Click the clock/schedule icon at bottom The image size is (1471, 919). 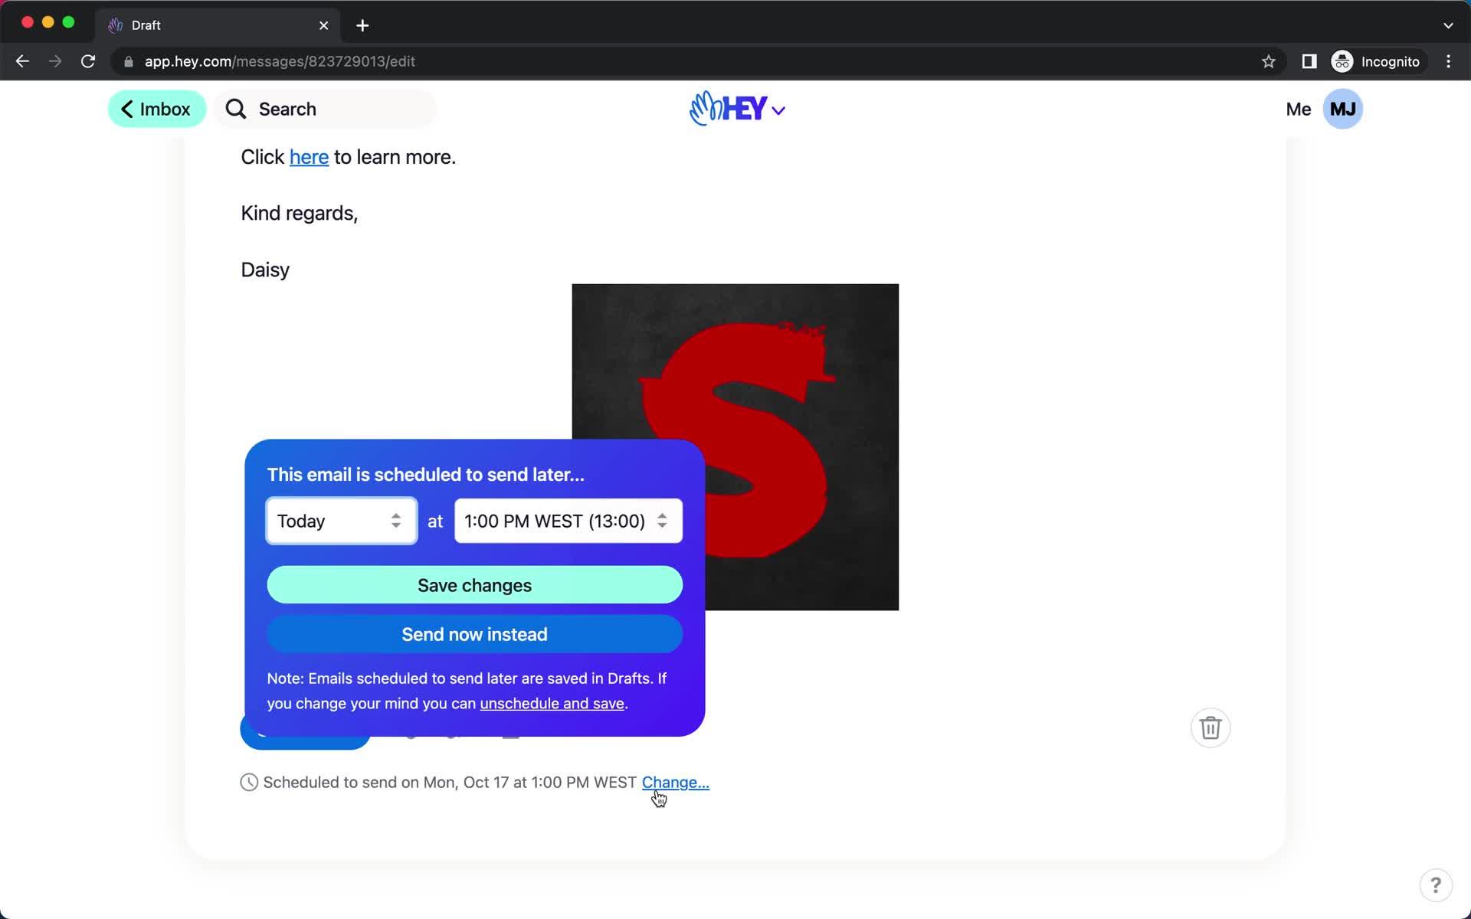pyautogui.click(x=249, y=783)
